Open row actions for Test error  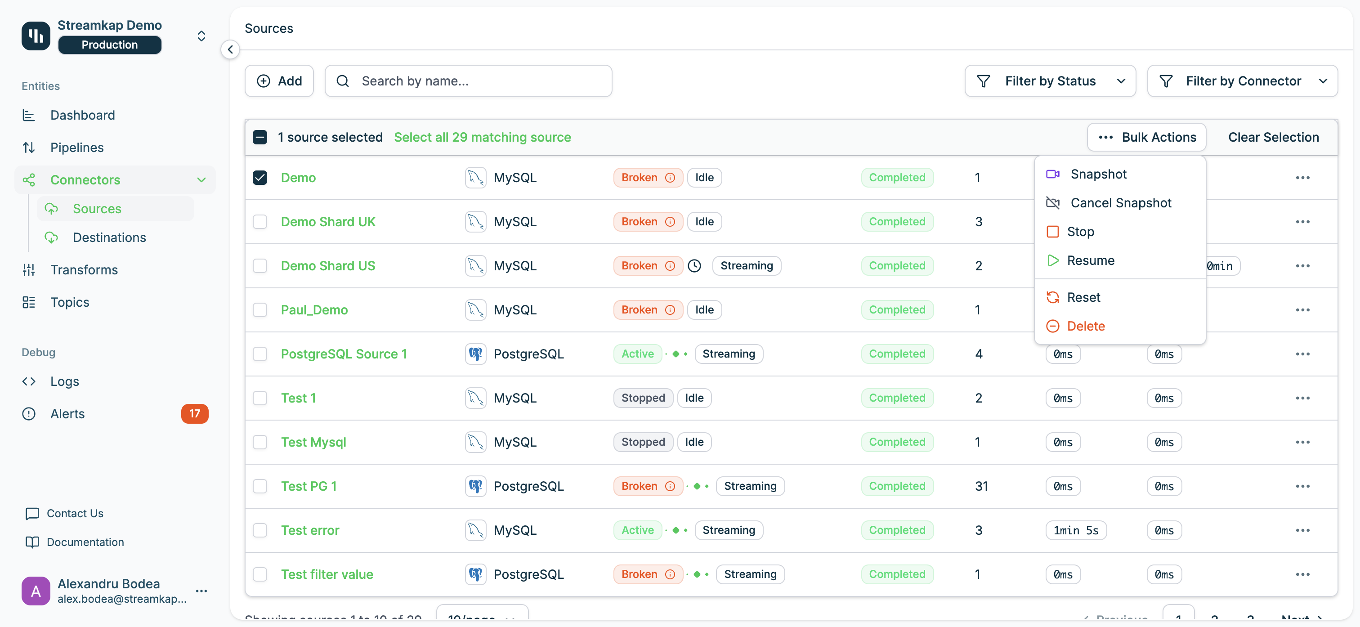[1302, 530]
